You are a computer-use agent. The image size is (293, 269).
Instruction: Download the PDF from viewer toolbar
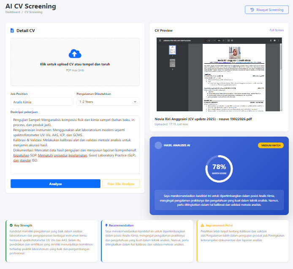tap(271, 40)
